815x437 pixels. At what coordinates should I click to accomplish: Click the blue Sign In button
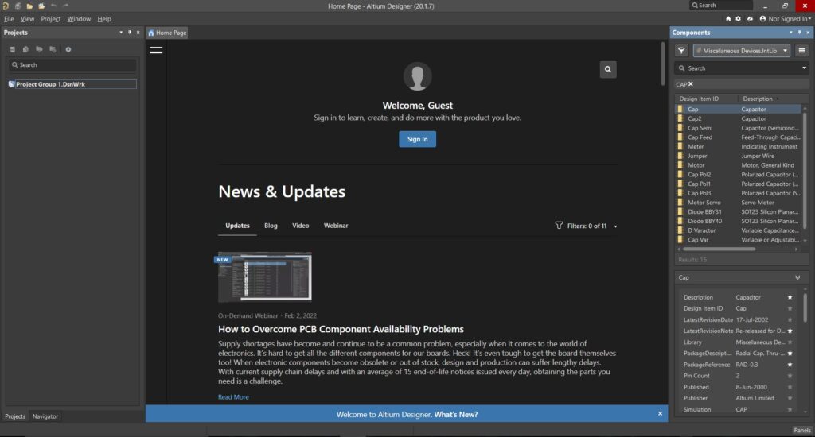[417, 139]
